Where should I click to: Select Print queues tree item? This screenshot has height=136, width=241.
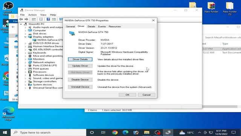click(41, 69)
